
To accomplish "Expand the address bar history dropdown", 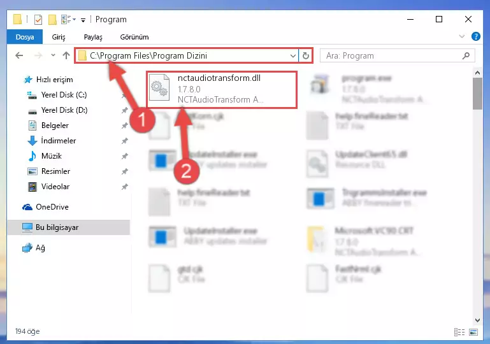I will coord(293,56).
